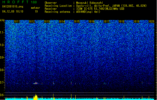
Task: Click the 0.9 kHz axis label
Action: [x=2, y=57]
